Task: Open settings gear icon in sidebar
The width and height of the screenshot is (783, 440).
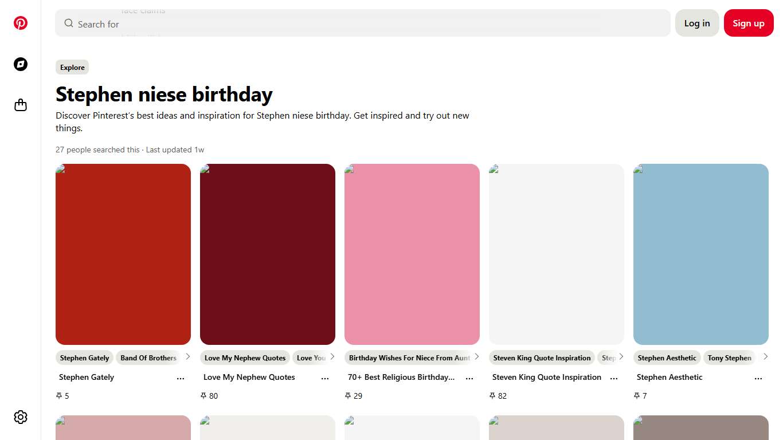Action: (21, 417)
